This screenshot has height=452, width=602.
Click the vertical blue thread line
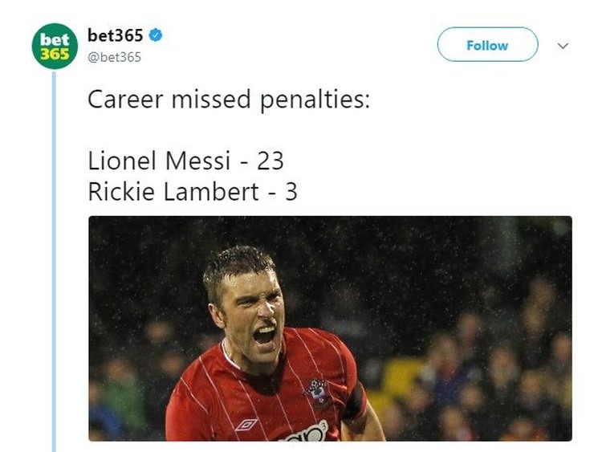pos(54,263)
